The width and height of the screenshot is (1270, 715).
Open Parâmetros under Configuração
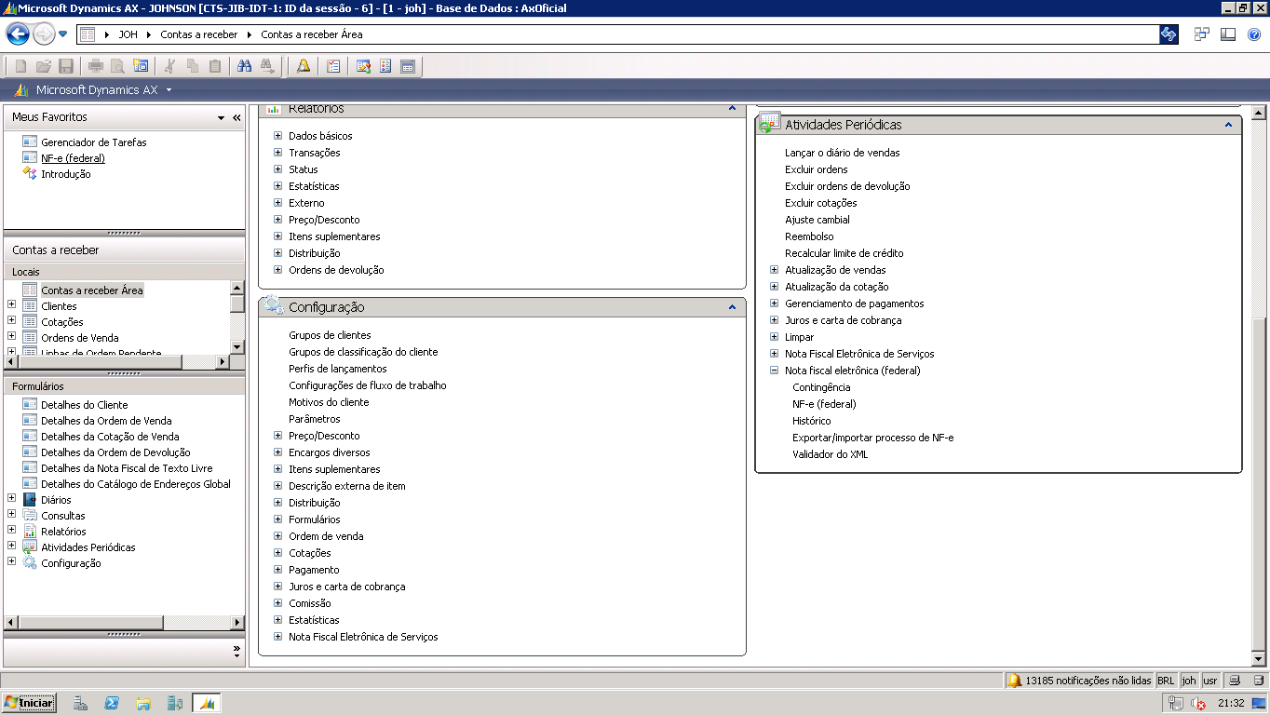[315, 419]
